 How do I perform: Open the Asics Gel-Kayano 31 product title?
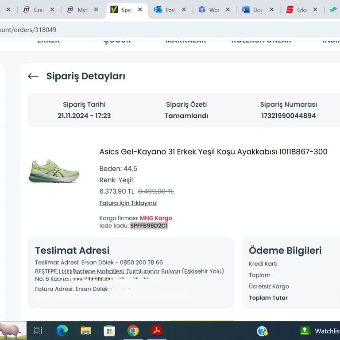[x=213, y=151]
